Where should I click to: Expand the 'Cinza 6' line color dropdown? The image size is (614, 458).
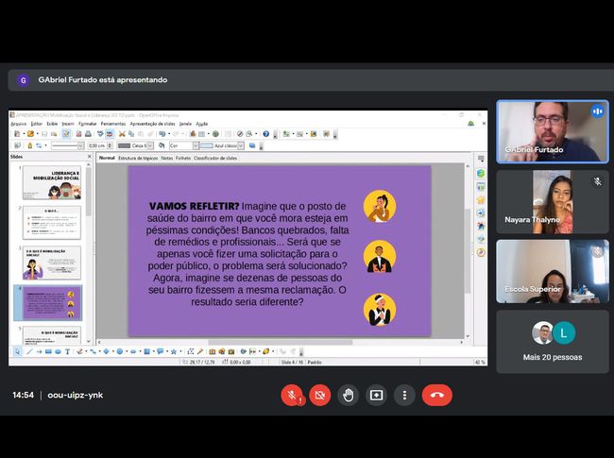click(150, 145)
